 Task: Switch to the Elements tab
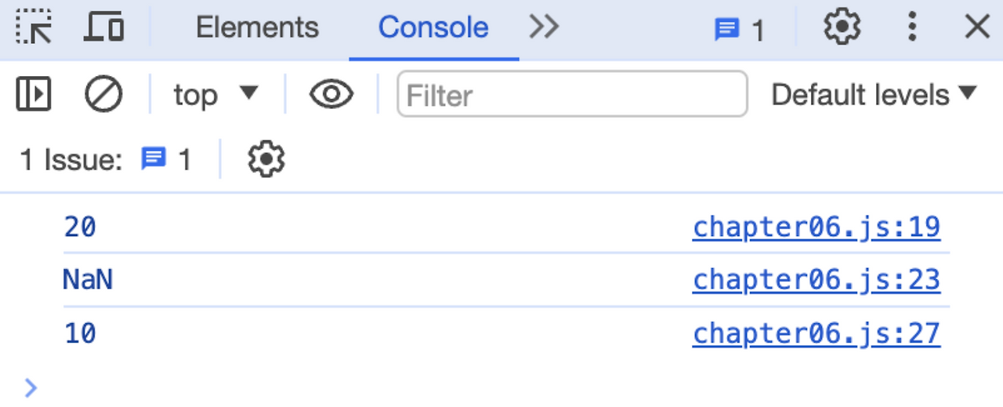257,27
